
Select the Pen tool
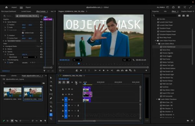tap(51, 98)
